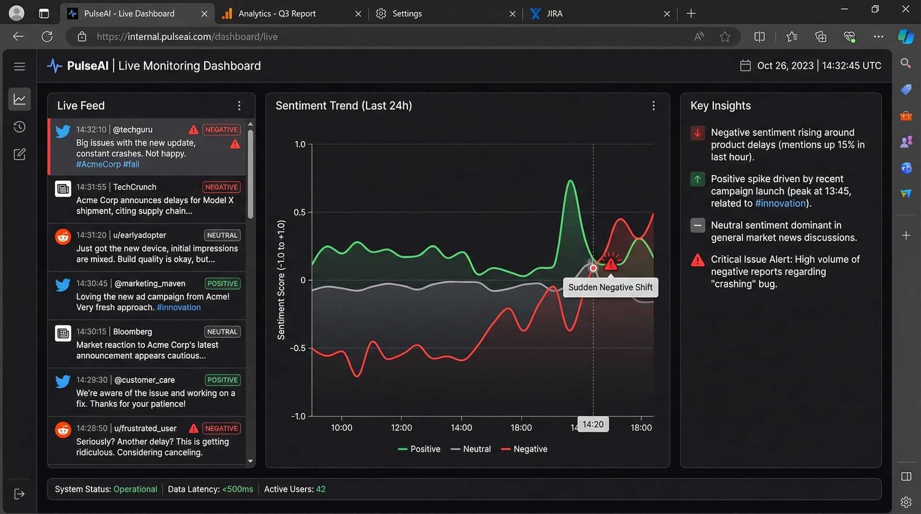The width and height of the screenshot is (921, 514).
Task: Click the Live Feed scroll up arrow
Action: pos(250,124)
